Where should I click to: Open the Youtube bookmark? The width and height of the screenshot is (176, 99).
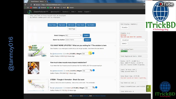(x=34, y=8)
